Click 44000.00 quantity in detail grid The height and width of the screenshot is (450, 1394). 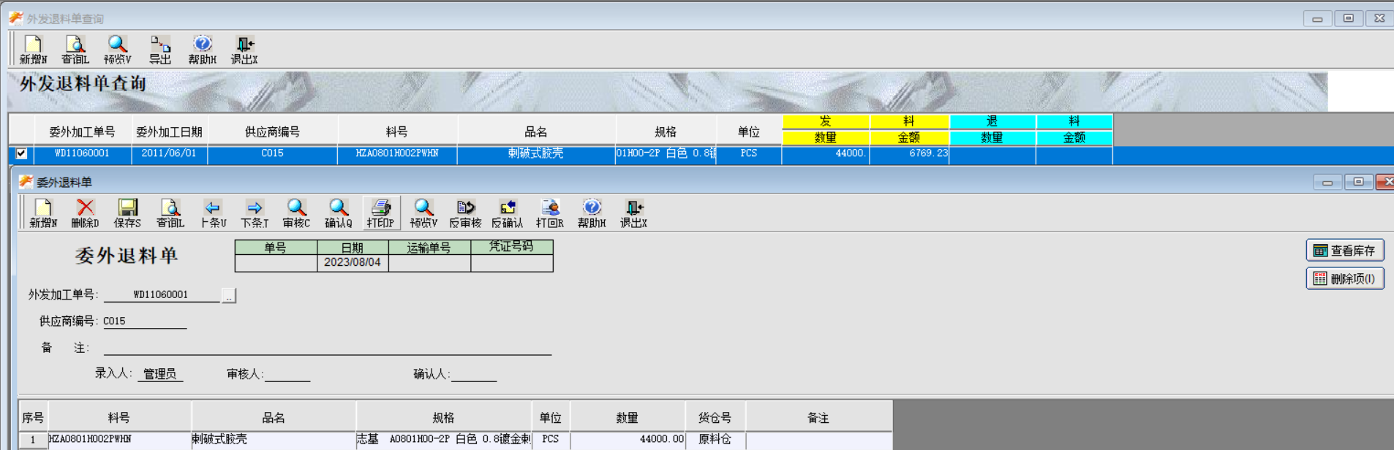coord(628,439)
